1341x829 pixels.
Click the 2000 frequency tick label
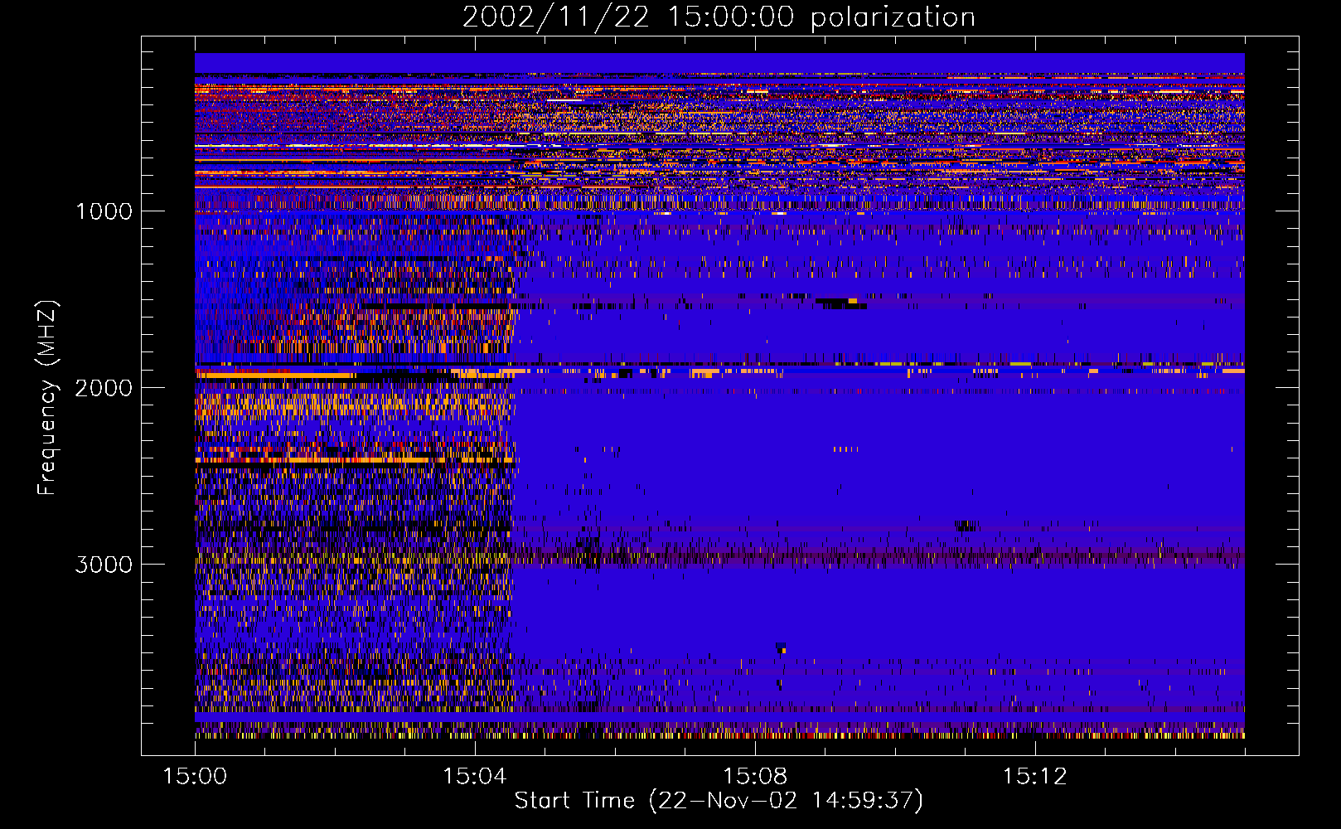[104, 388]
